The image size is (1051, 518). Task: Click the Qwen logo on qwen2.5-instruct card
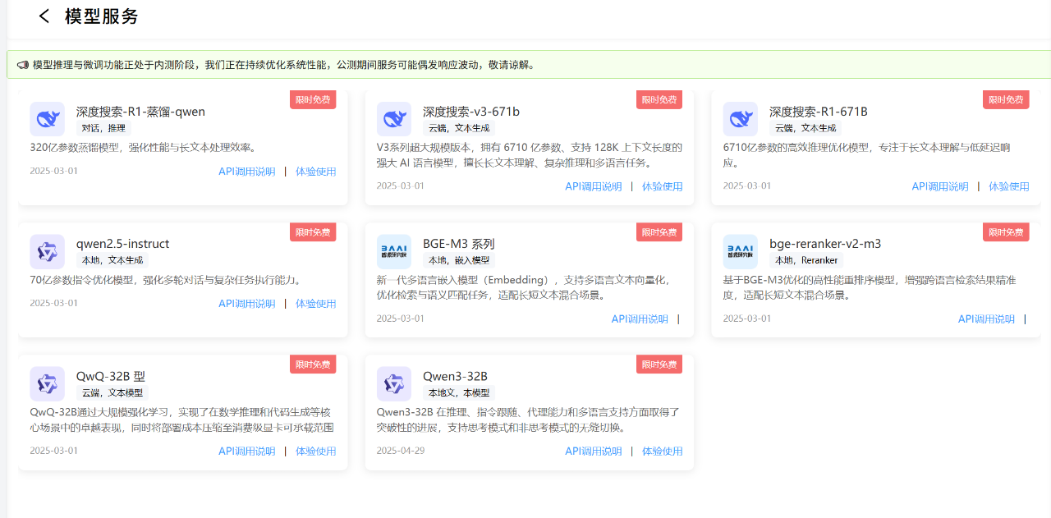[x=47, y=251]
